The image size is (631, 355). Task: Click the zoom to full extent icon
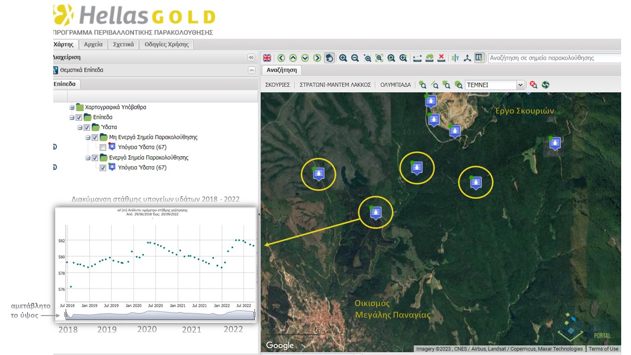tap(379, 58)
